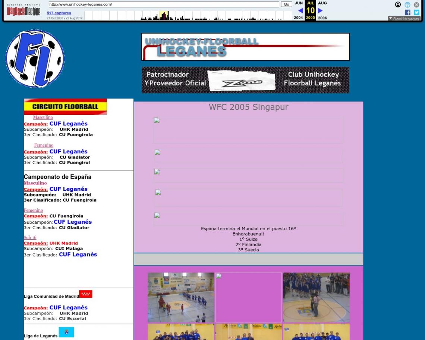Click the Comunidad de Madrid flag icon

(x=86, y=294)
